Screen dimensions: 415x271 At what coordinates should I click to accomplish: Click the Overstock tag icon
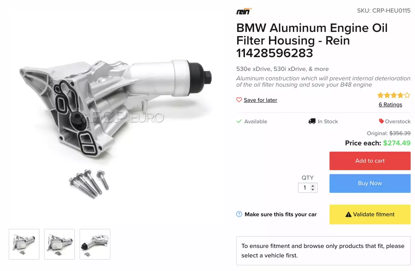[x=381, y=121]
